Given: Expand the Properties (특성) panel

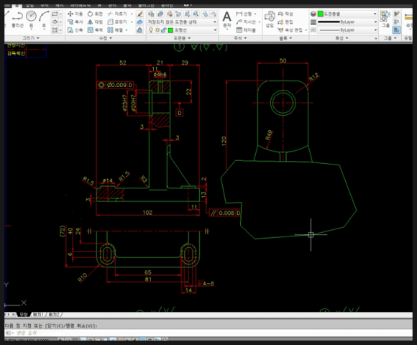Looking at the screenshot, I should coord(342,38).
